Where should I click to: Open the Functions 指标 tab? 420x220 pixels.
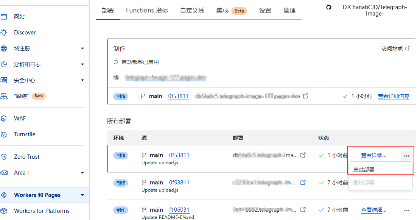(147, 11)
